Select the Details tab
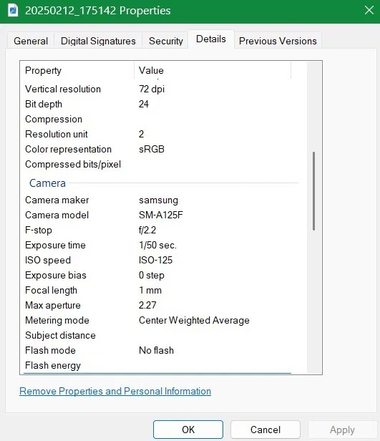Image resolution: width=380 pixels, height=441 pixels. (211, 39)
